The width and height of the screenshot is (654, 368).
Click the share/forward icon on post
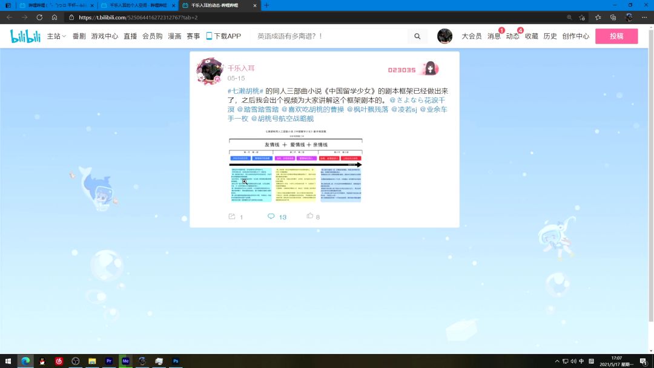pyautogui.click(x=232, y=216)
